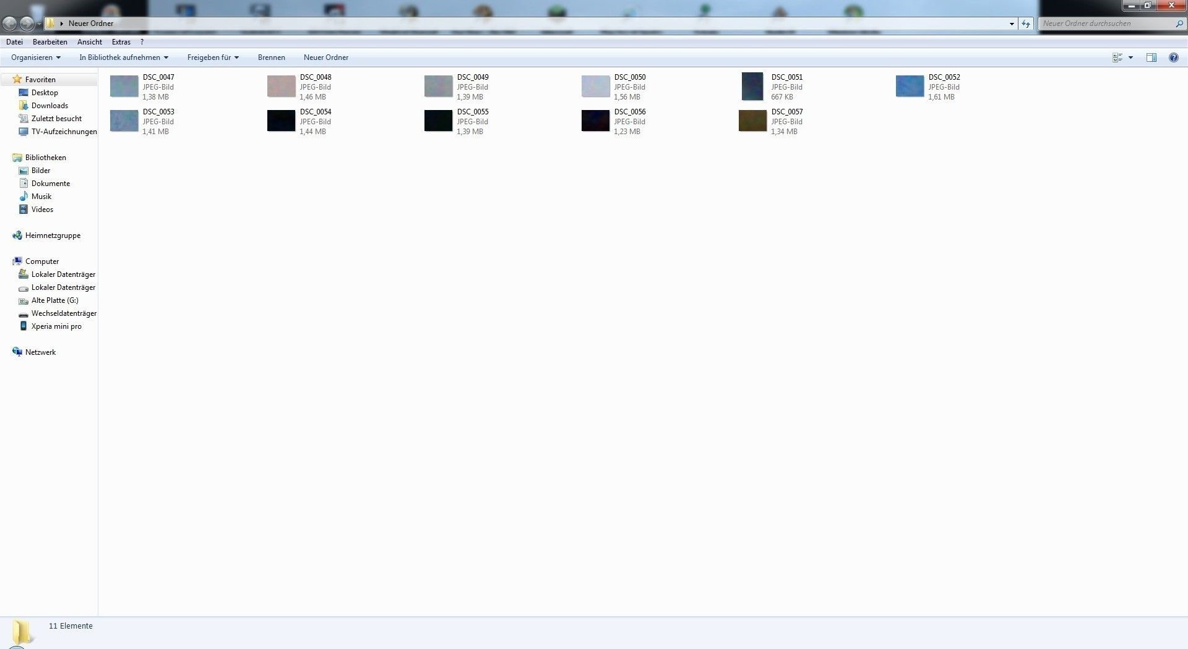Open the Videos library

coord(42,210)
